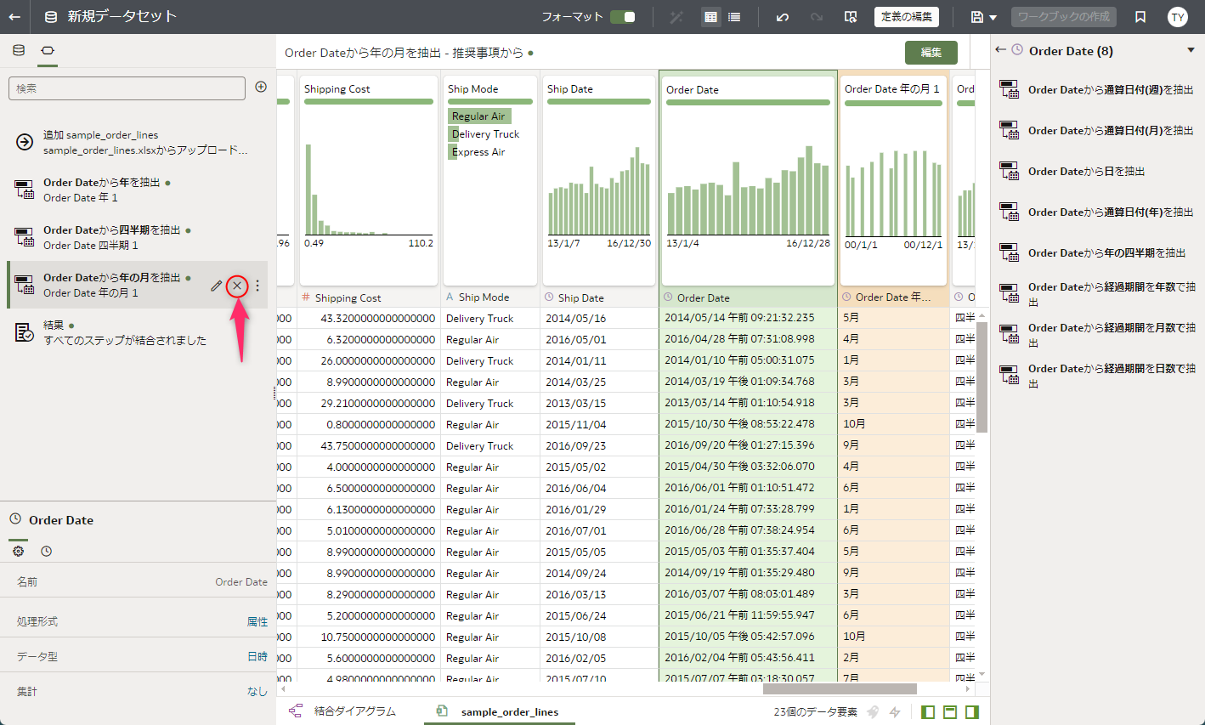1205x725 pixels.
Task: Select the 追加 sample_order_lines step
Action: tap(137, 142)
